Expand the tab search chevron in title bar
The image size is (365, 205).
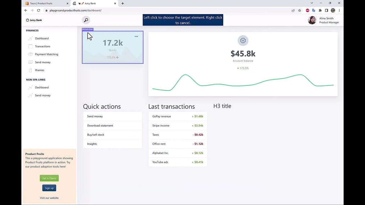click(312, 3)
